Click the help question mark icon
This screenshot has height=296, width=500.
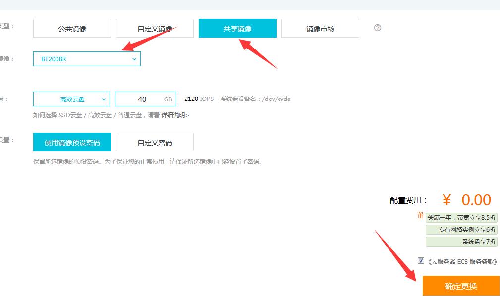click(378, 28)
